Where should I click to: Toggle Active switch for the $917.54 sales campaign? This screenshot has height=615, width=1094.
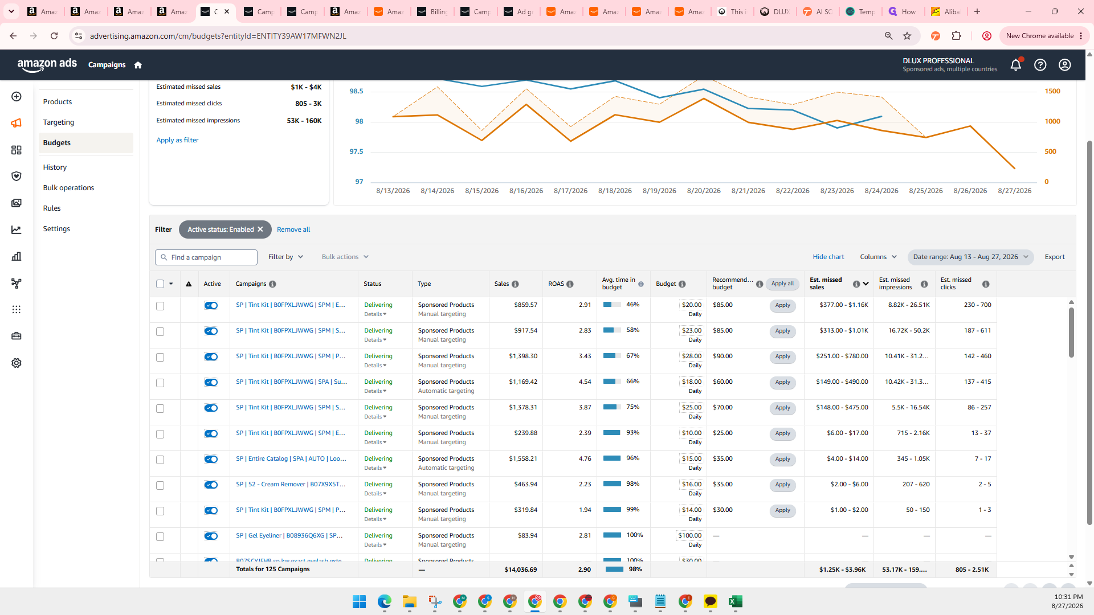pyautogui.click(x=211, y=331)
